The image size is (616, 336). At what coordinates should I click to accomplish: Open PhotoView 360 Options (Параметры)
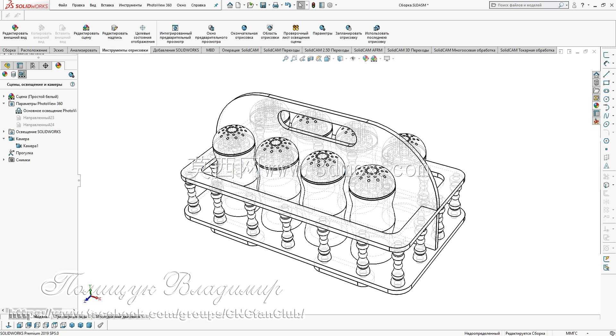coord(322,28)
